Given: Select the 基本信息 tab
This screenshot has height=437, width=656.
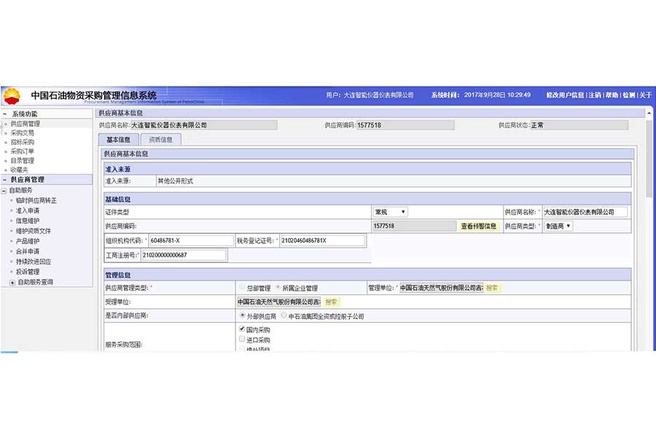Looking at the screenshot, I should click(x=118, y=139).
